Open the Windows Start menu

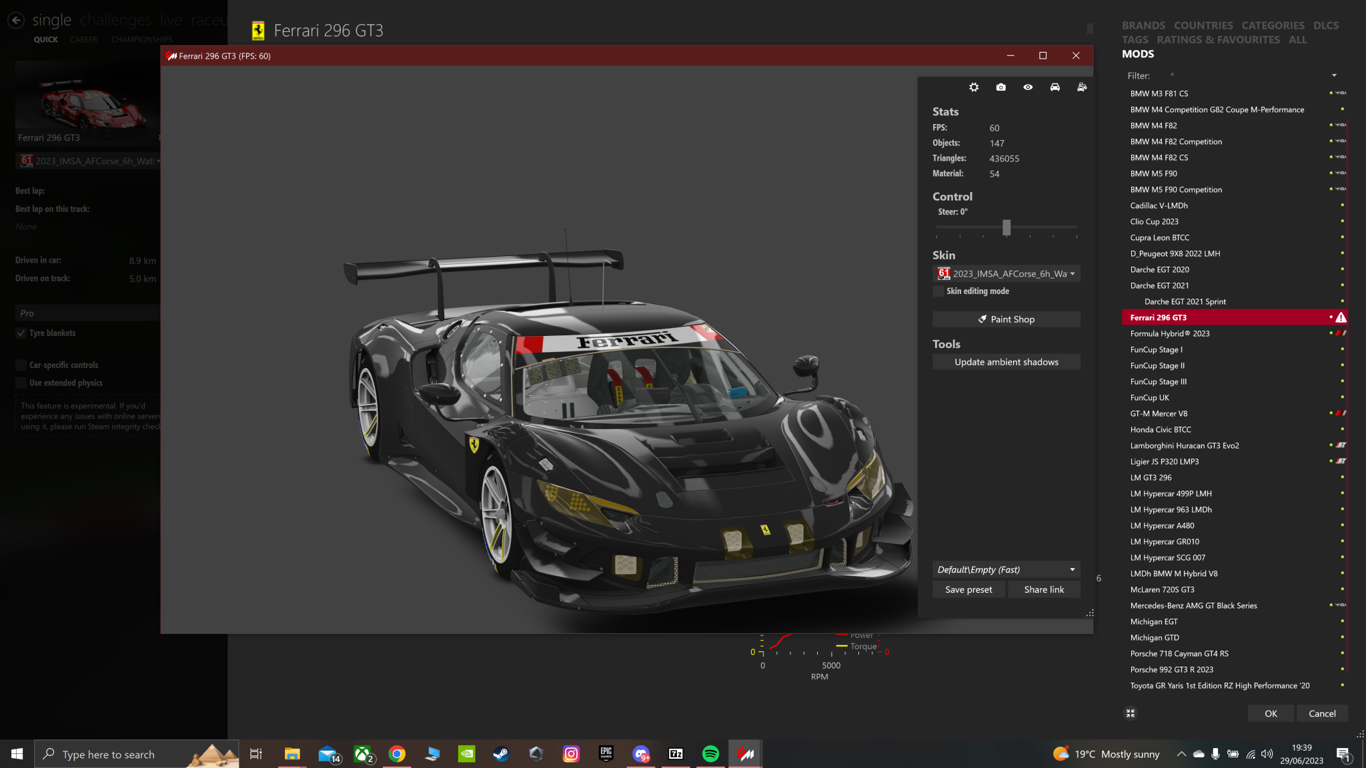point(17,754)
